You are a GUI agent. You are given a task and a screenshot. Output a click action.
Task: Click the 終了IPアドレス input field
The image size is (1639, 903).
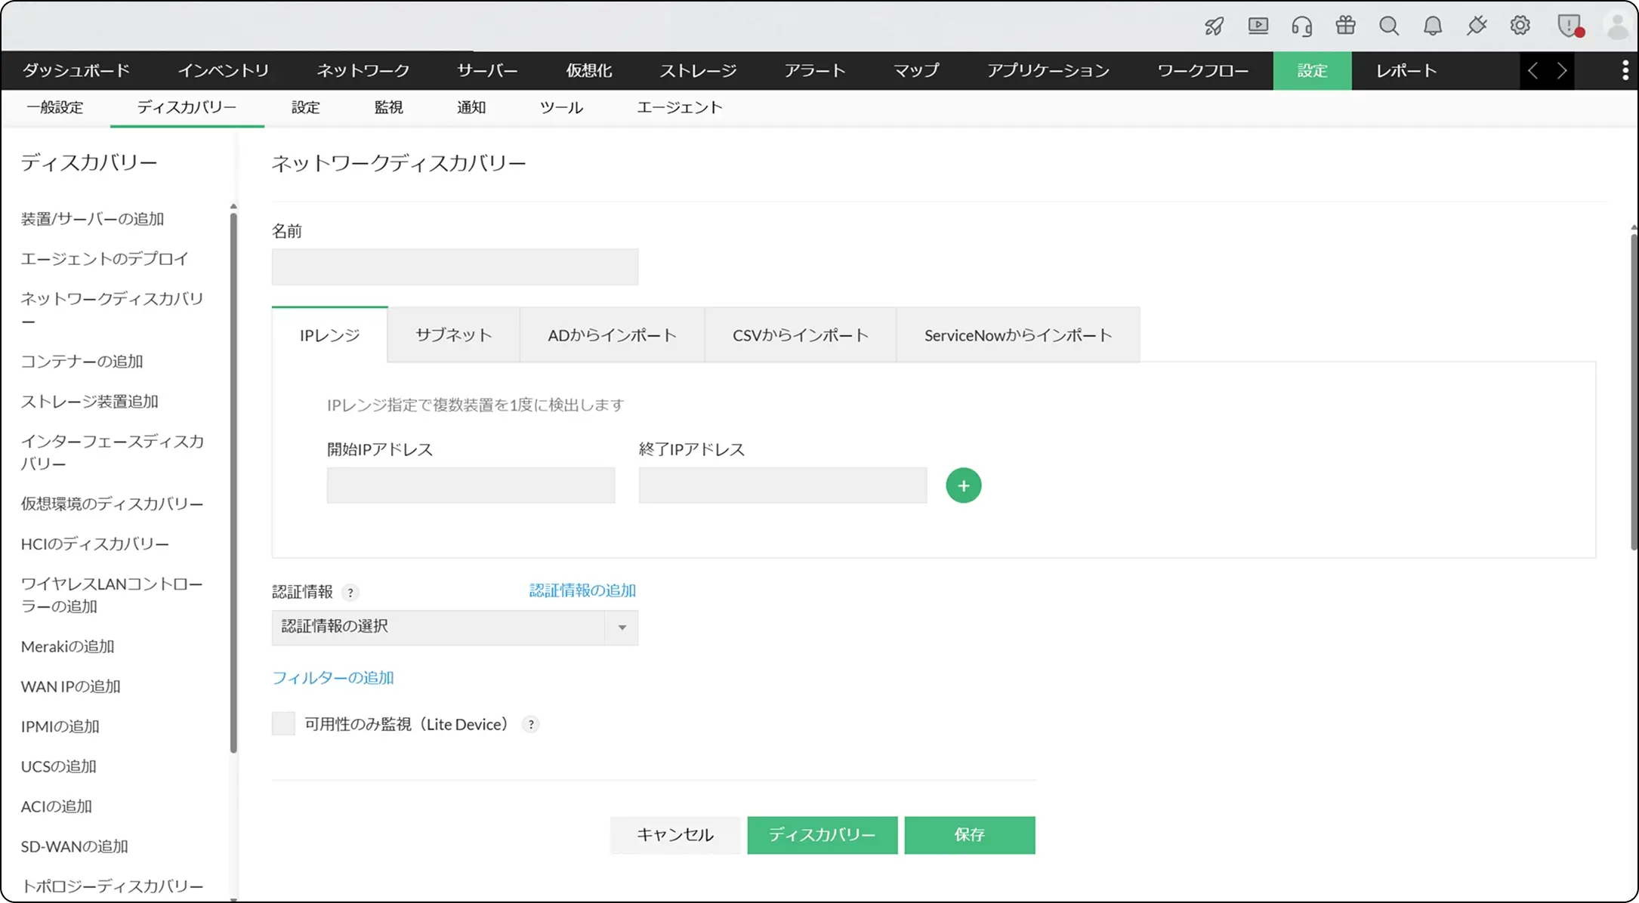tap(782, 485)
